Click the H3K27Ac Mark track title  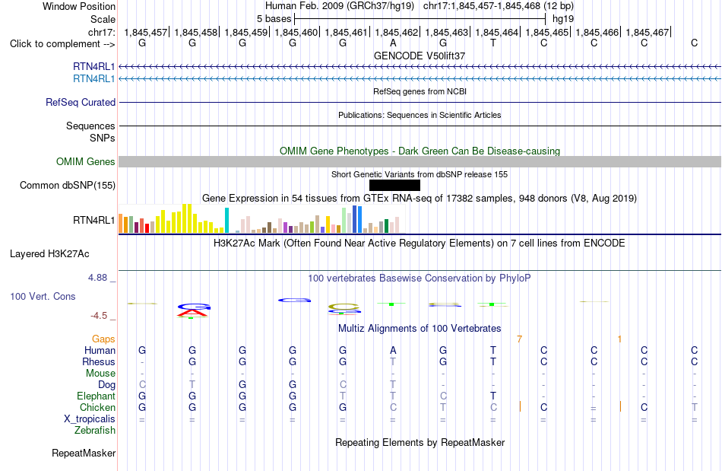420,243
